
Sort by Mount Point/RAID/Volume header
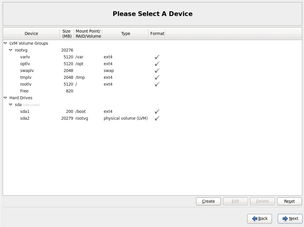click(x=88, y=34)
